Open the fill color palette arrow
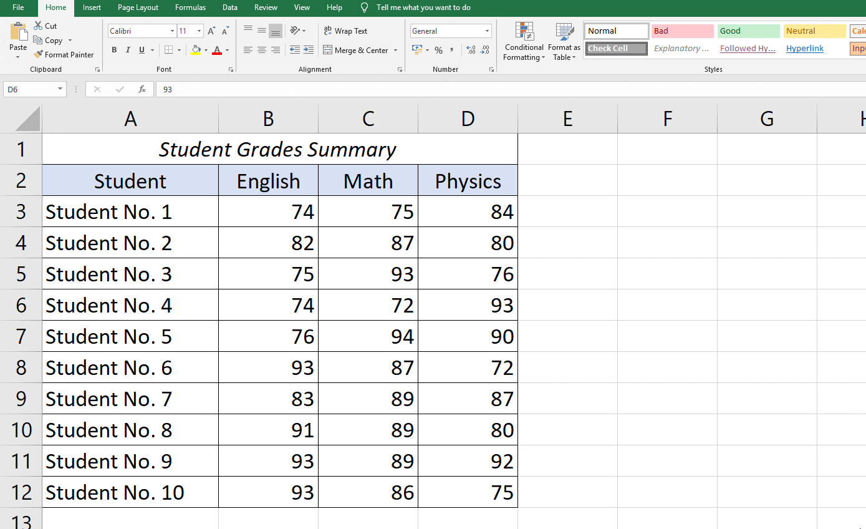 tap(206, 50)
